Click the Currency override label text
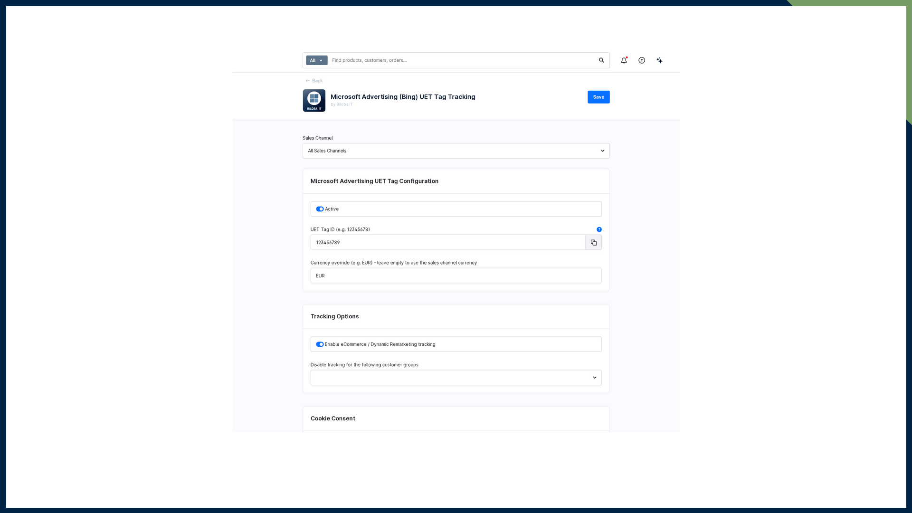Viewport: 912px width, 513px height. (393, 263)
